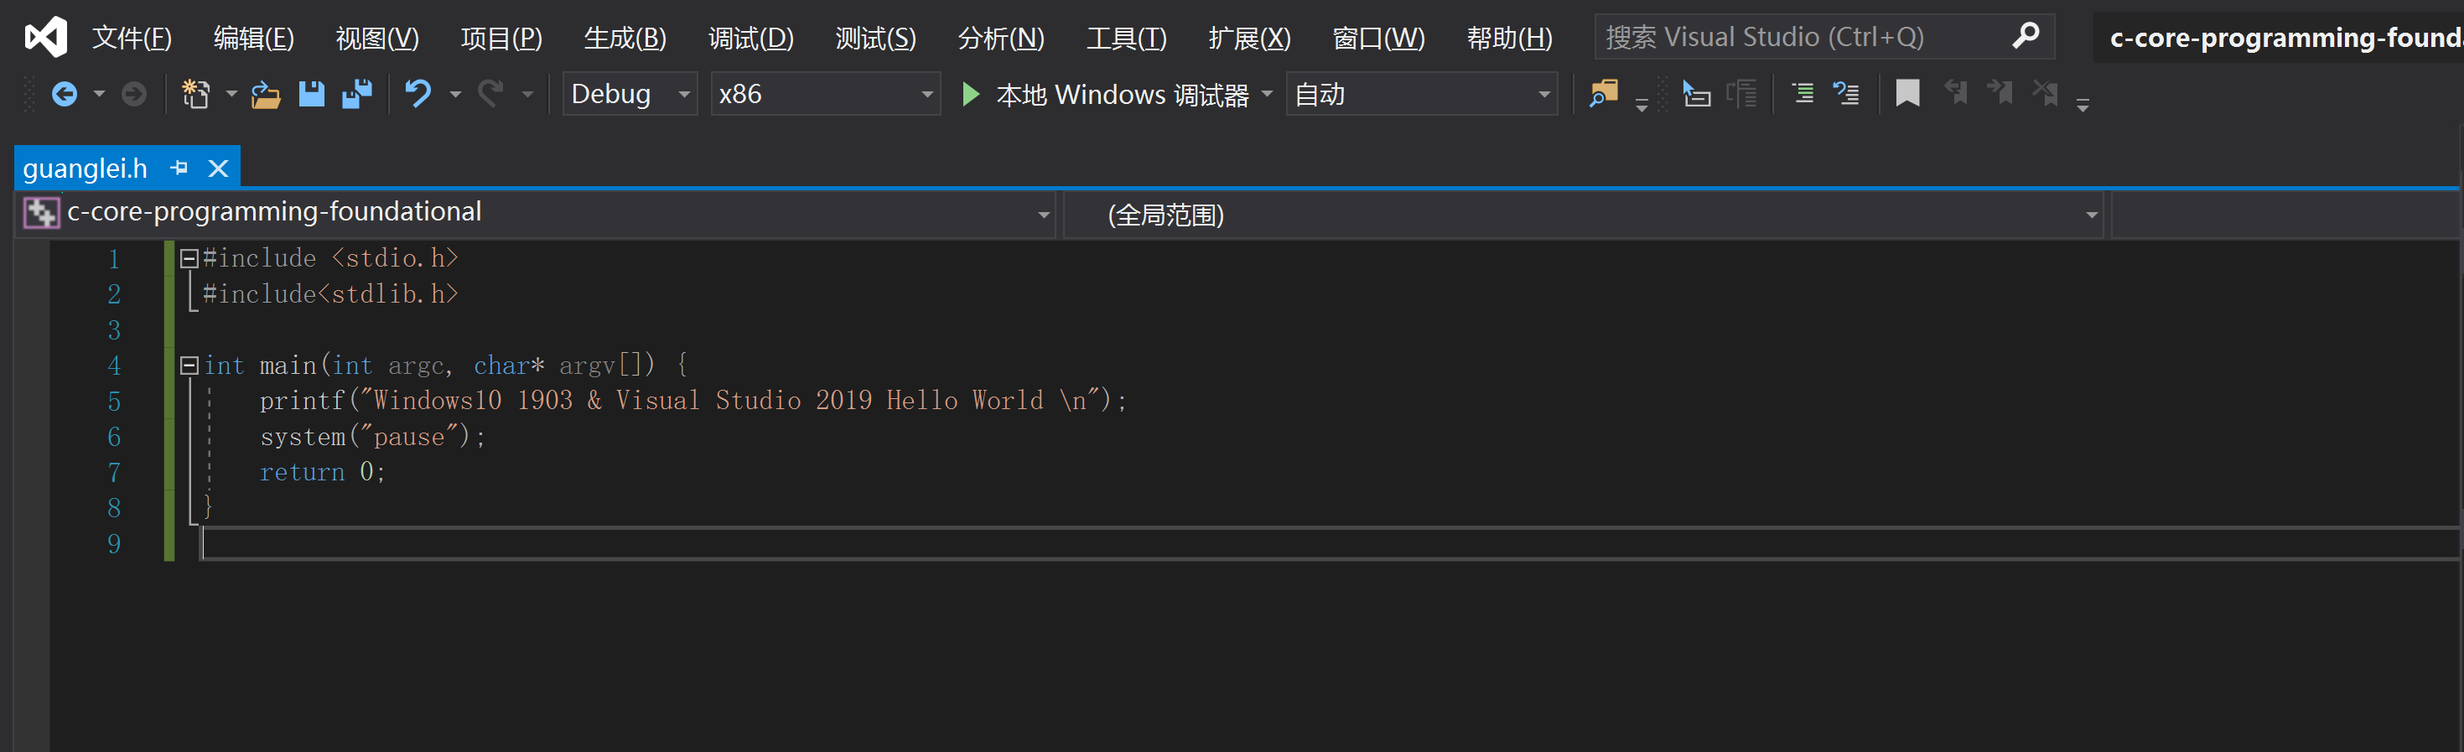
Task: Open the 分析(N) menu
Action: 1000,38
